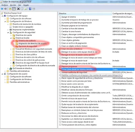The image size is (135, 132).
Task: Open the Ayuda menu
Action: (x=26, y=5)
